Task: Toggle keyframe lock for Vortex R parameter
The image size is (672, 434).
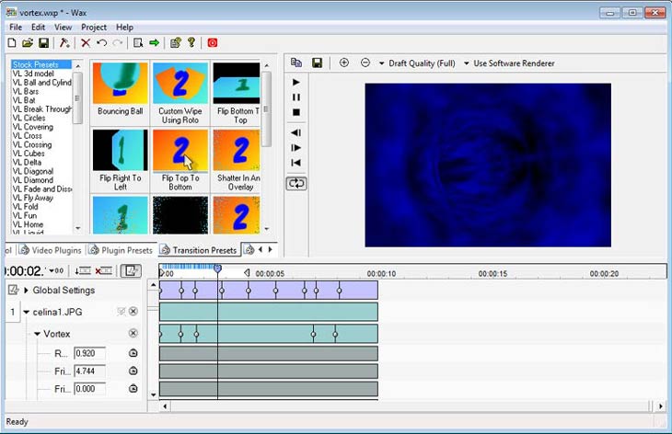Action: tap(133, 353)
